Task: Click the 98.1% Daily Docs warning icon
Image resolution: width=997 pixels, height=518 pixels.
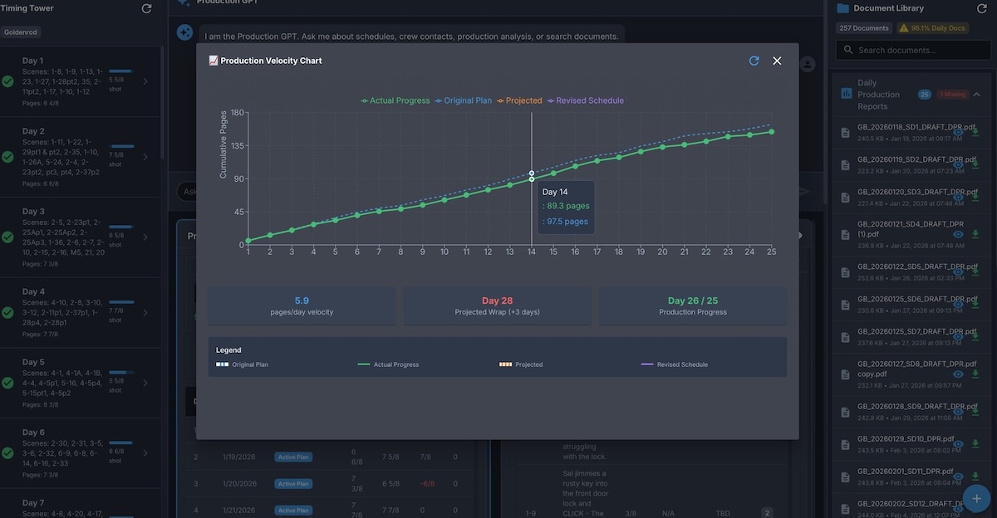Action: click(x=903, y=28)
